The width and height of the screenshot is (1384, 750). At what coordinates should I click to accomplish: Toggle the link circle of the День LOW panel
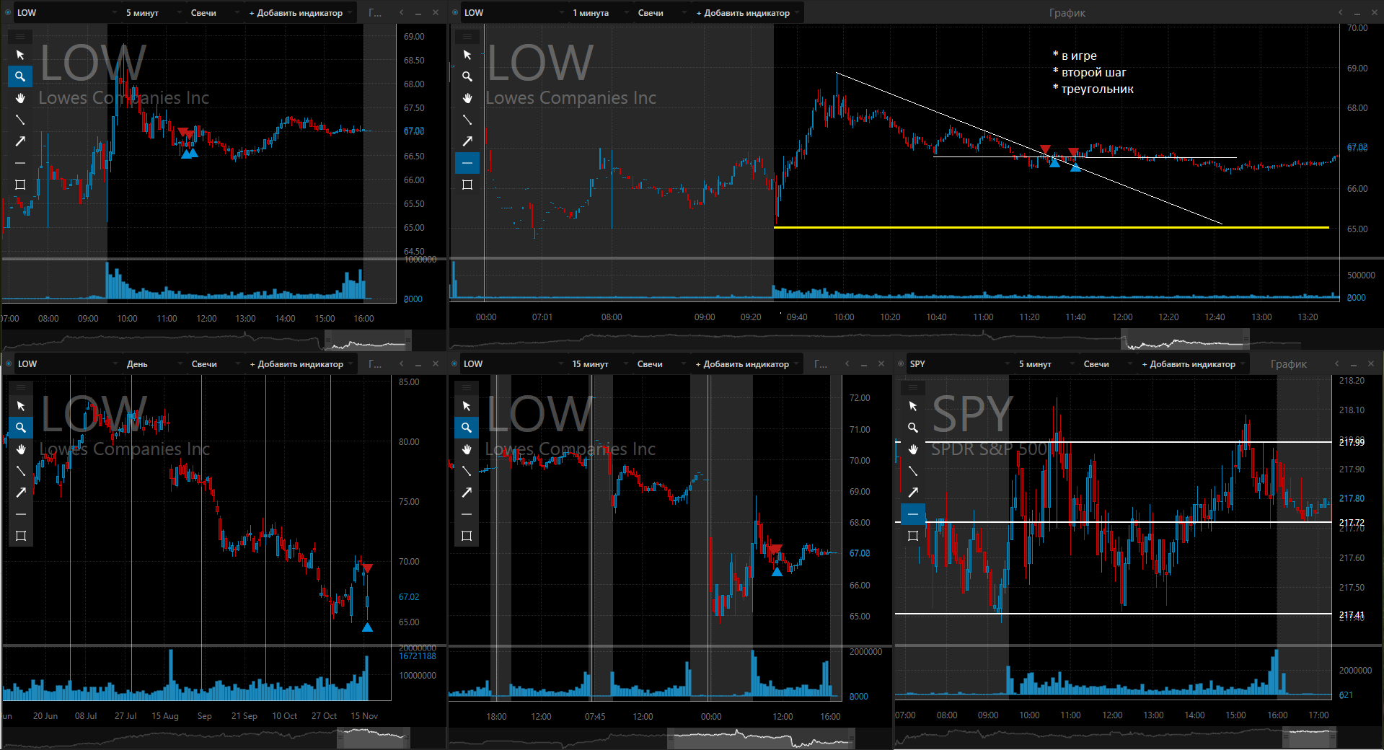(x=9, y=363)
